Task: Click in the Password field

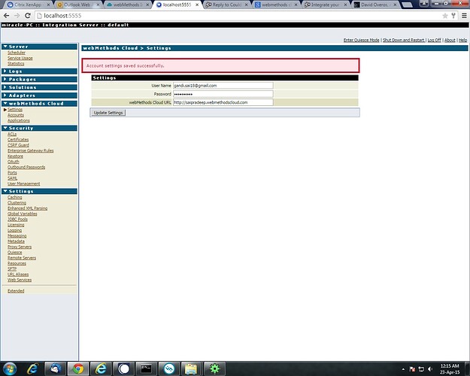Action: pyautogui.click(x=223, y=94)
